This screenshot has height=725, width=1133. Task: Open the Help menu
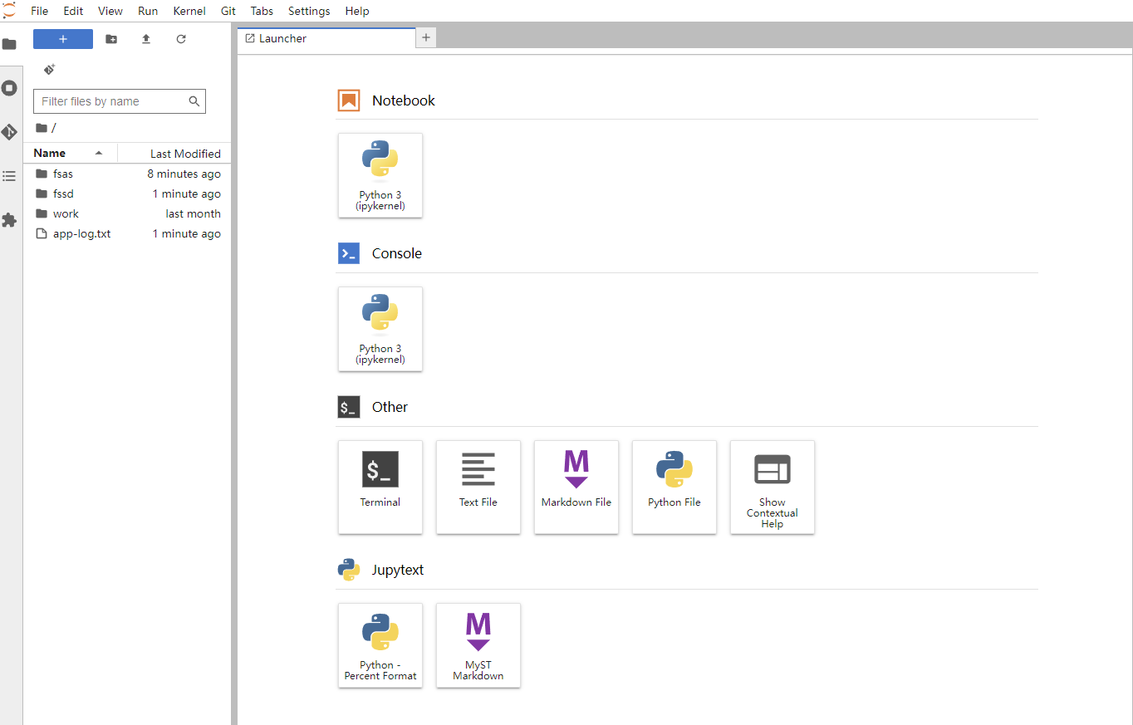[357, 11]
